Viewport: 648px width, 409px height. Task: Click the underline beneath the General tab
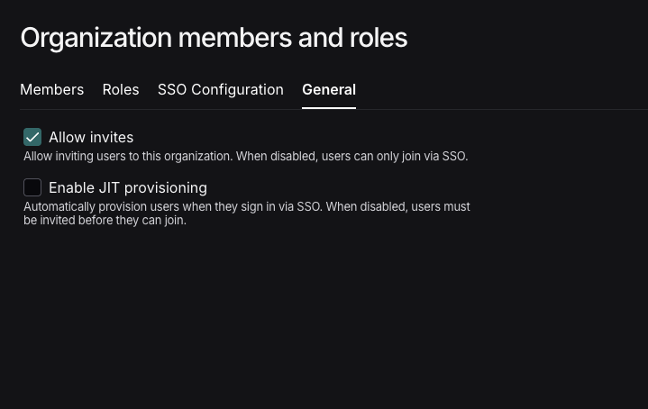pos(329,107)
